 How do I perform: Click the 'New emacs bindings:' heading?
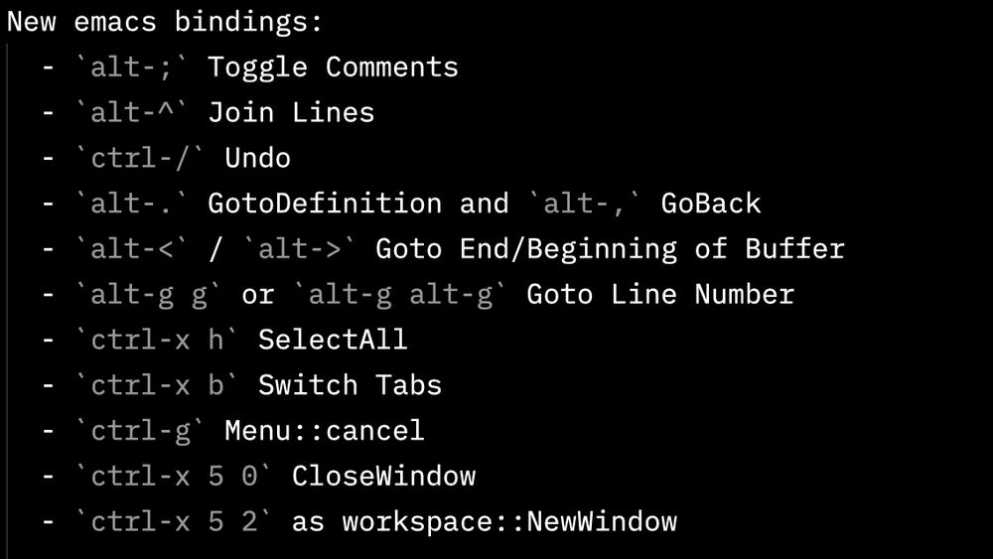click(x=165, y=22)
